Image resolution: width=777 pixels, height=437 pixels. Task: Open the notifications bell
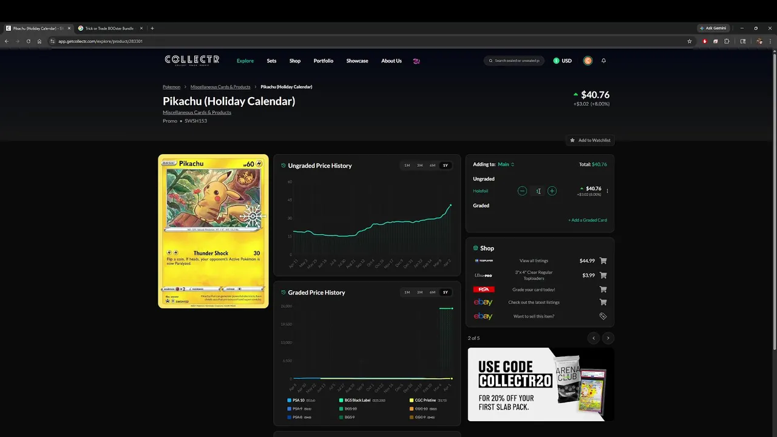603,61
